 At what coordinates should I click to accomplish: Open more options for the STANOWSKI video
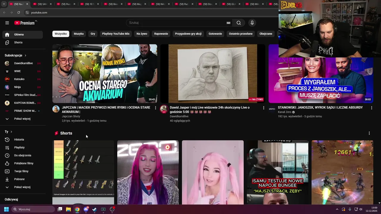tap(371, 108)
